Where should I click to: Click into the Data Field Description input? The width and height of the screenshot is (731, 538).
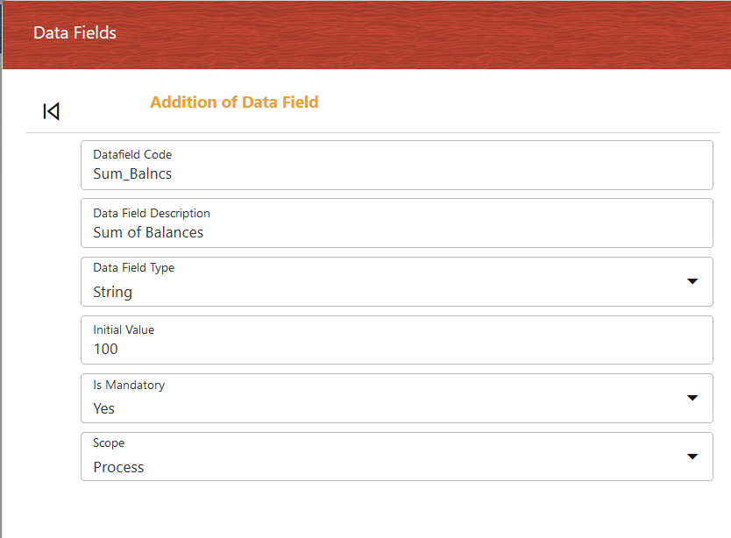[396, 223]
